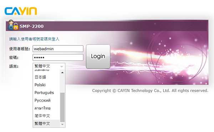Click the 密碼 label
Screen dimensions: 214x132
click(x=14, y=57)
